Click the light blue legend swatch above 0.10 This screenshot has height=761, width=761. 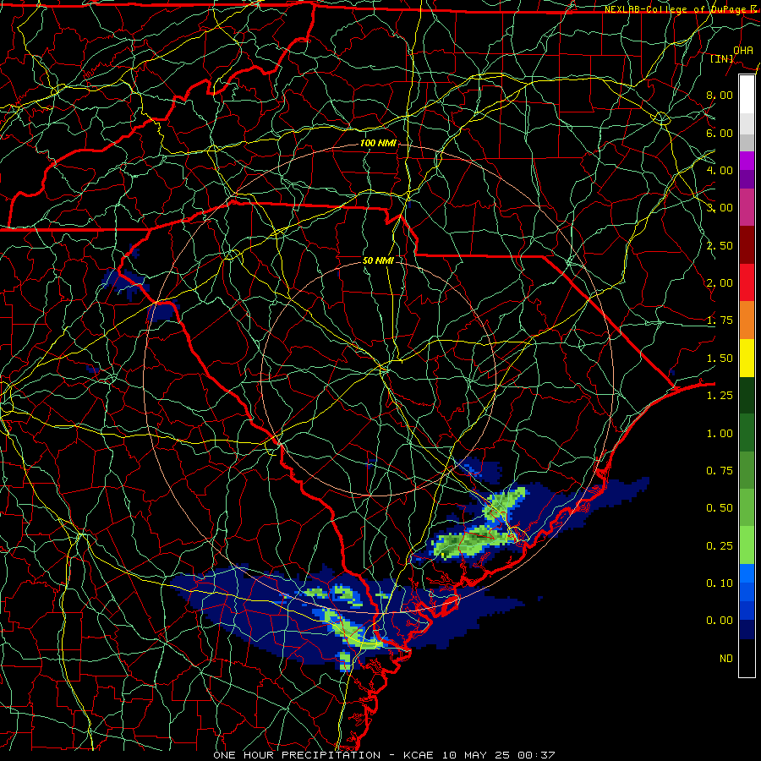point(747,574)
